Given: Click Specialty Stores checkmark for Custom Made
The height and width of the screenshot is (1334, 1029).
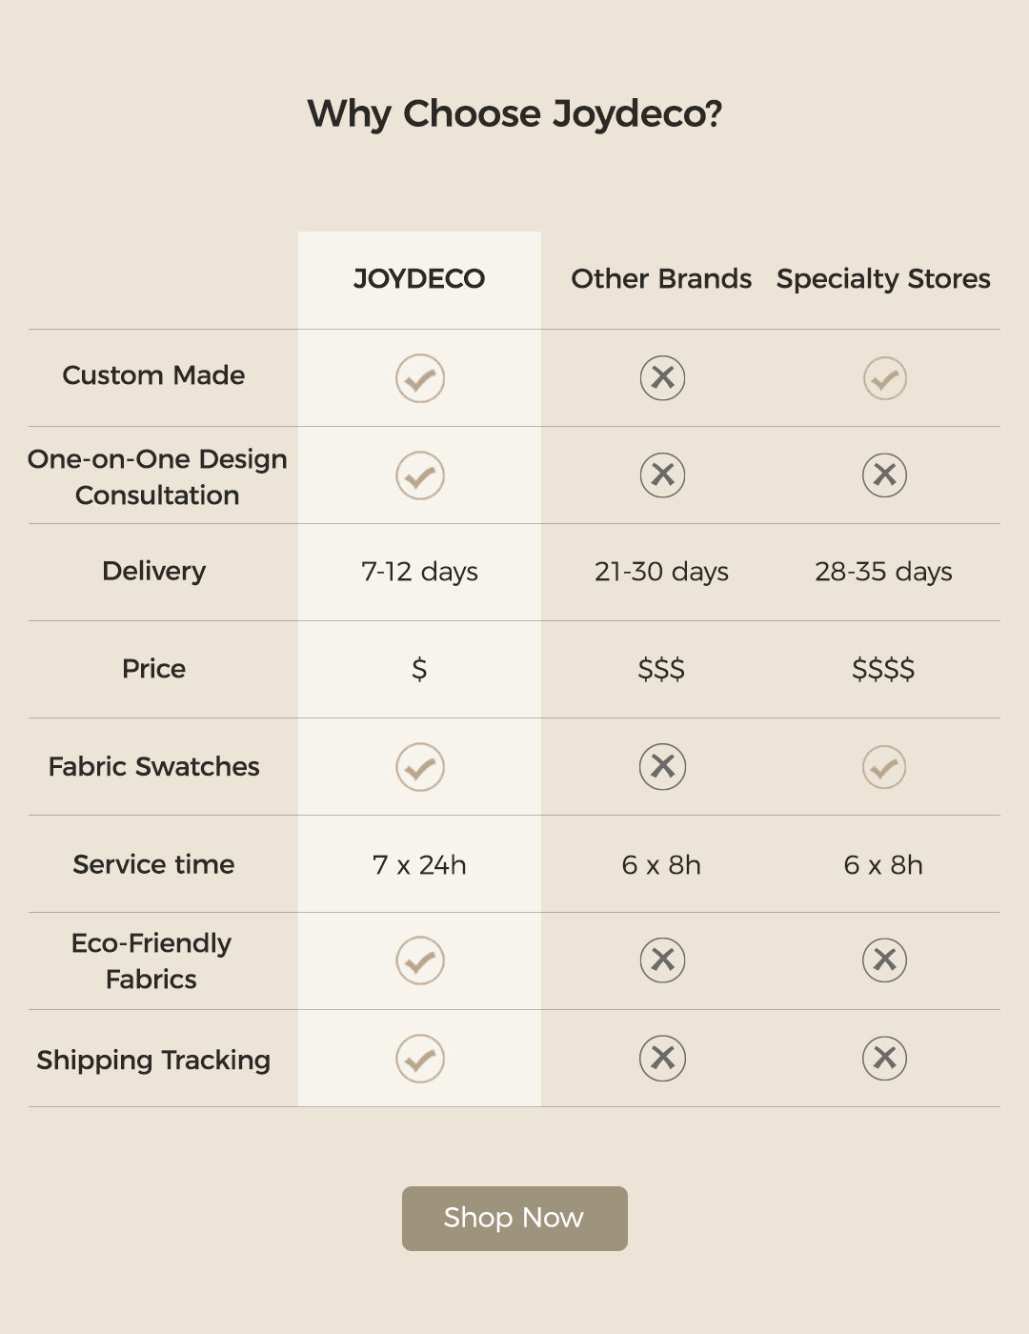Looking at the screenshot, I should [x=884, y=378].
